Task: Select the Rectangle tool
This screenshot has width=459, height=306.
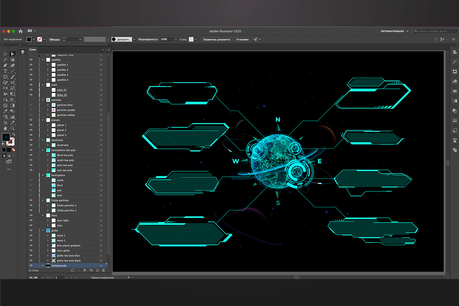Action: click(x=5, y=76)
